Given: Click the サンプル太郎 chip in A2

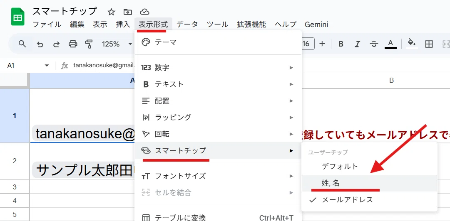Looking at the screenshot, I should (x=83, y=170).
